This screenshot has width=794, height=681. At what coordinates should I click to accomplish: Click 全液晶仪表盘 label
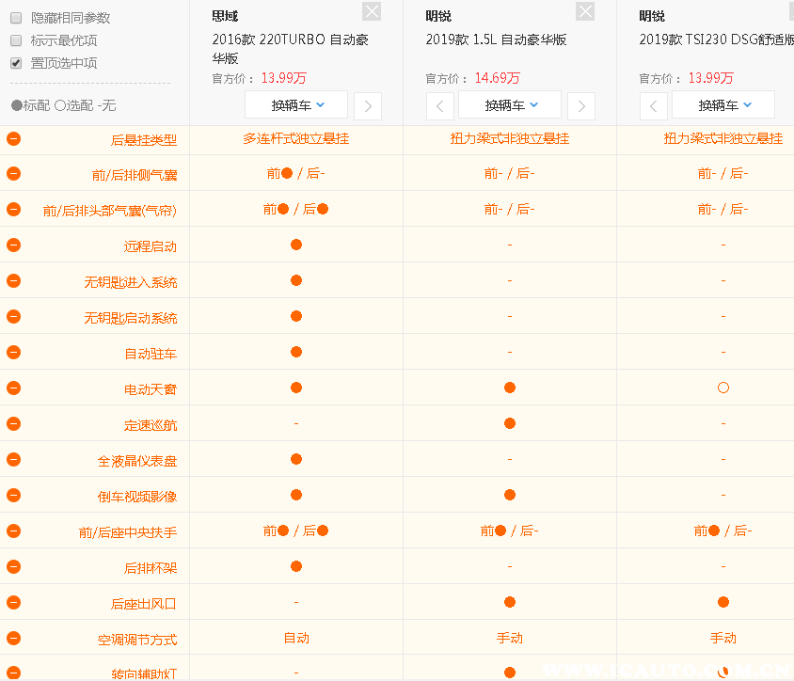pos(137,461)
